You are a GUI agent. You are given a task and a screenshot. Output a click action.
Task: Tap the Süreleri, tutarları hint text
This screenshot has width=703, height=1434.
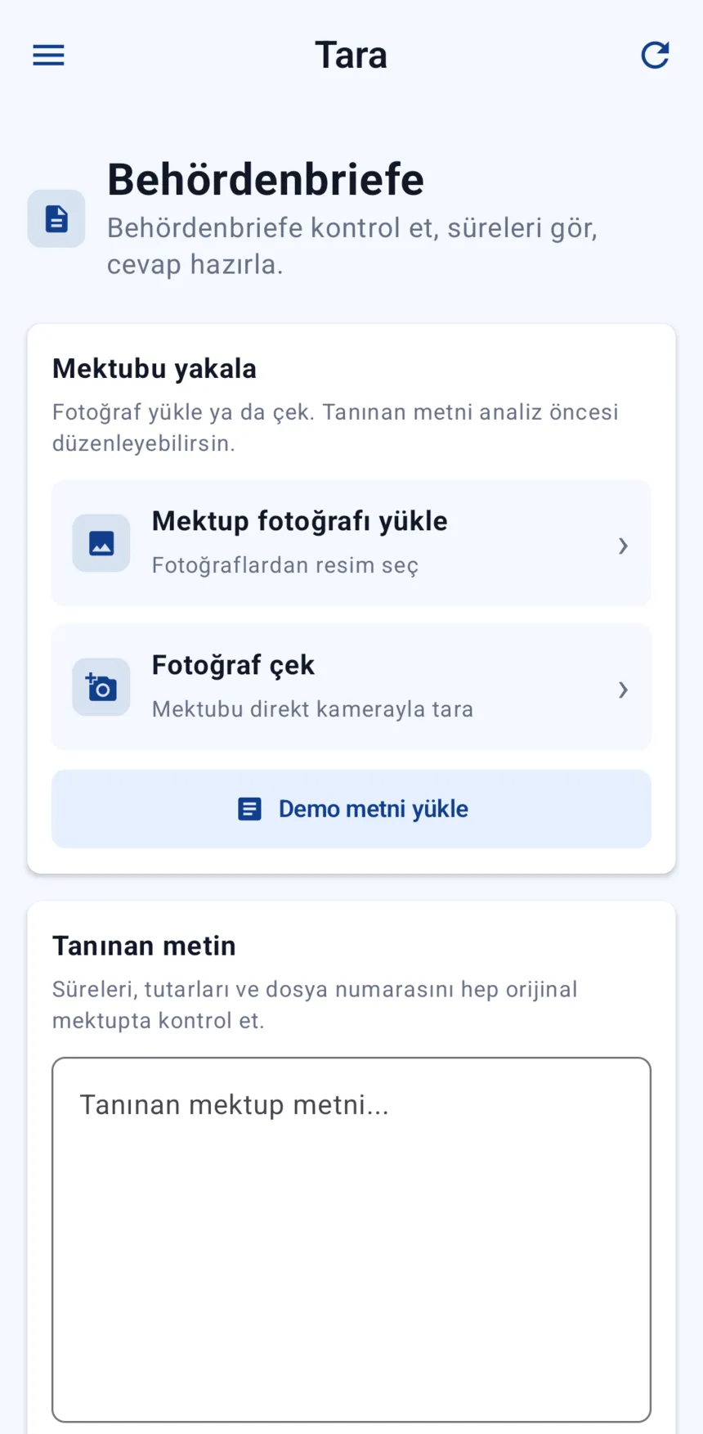click(315, 1005)
